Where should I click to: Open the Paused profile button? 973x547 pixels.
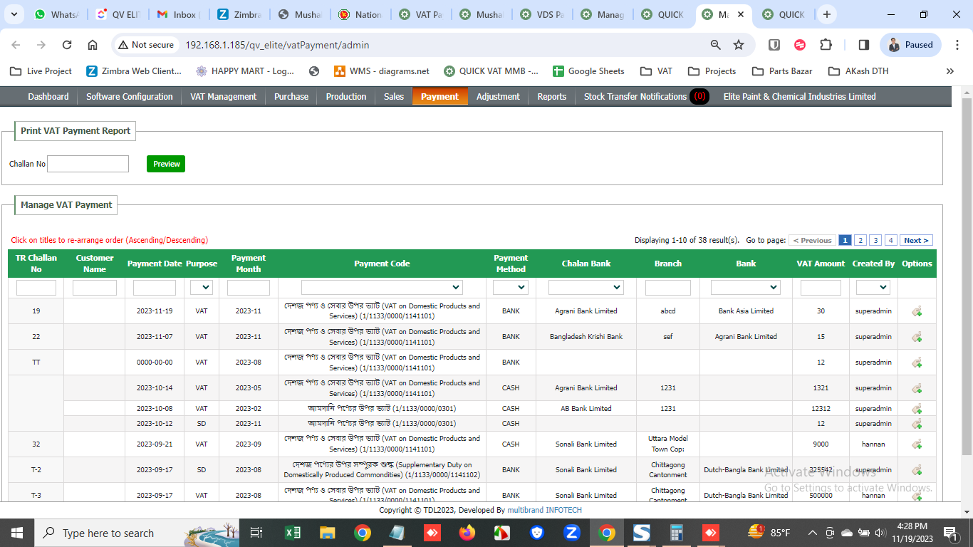(x=910, y=45)
